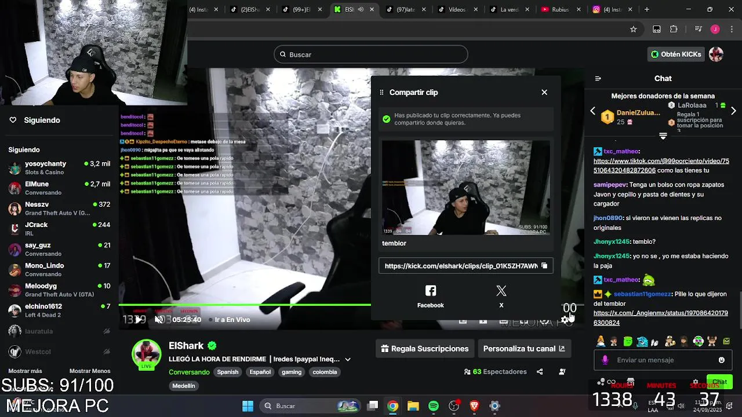Open the temblor clip preview thumbnail
742x417 pixels.
click(x=466, y=187)
